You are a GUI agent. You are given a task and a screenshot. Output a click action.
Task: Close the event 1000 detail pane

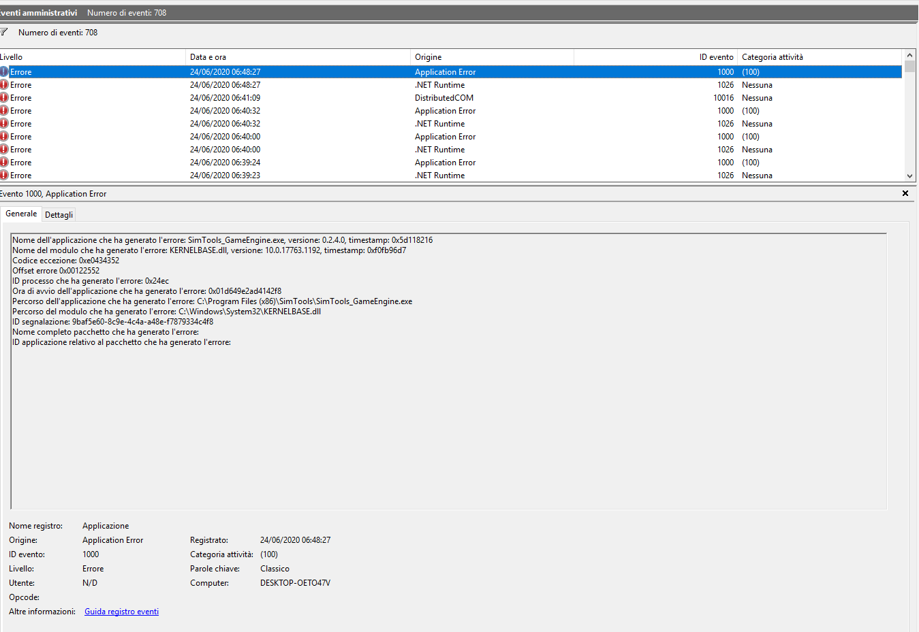[905, 194]
